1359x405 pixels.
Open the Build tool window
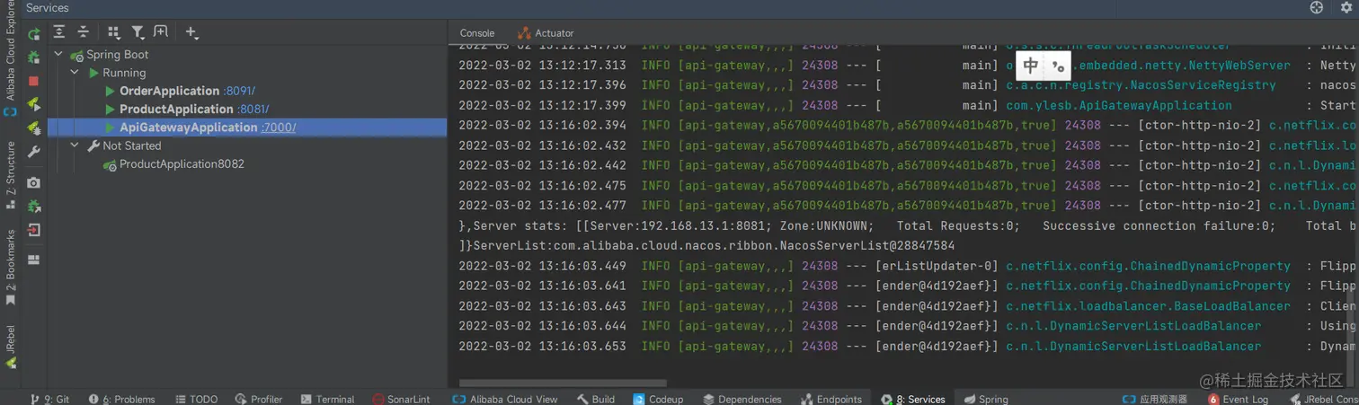click(x=596, y=399)
